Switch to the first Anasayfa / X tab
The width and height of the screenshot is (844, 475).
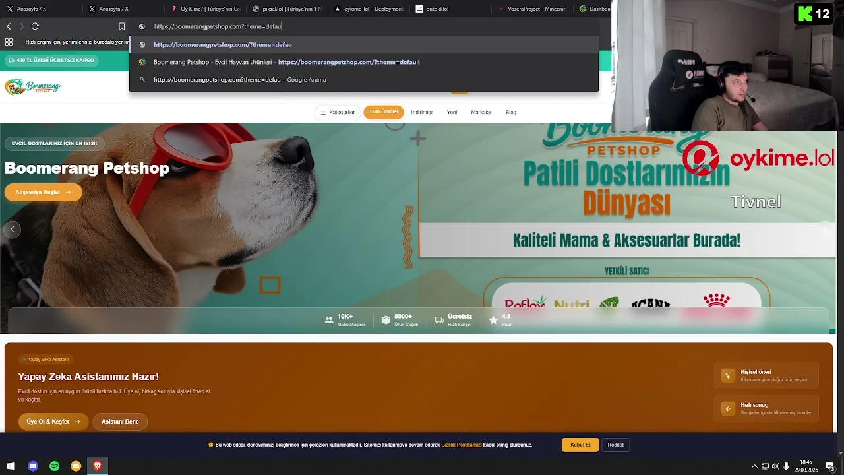point(41,9)
